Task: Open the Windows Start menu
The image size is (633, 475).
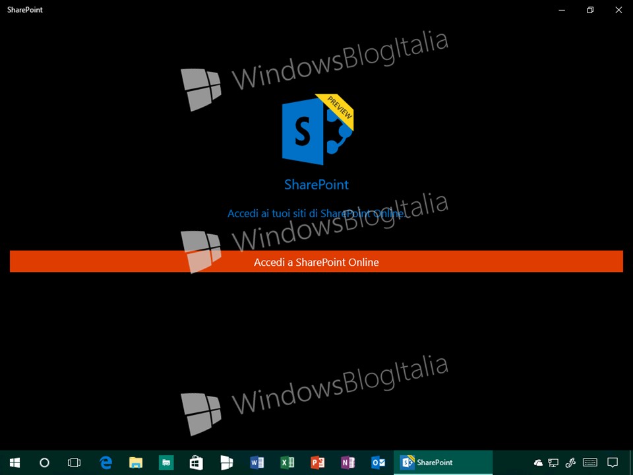Action: (x=15, y=462)
